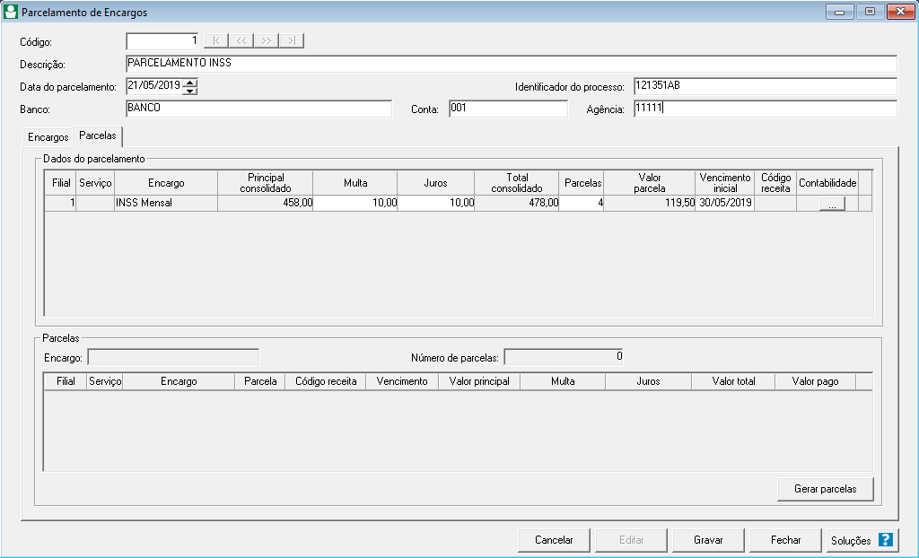Close the Parcelamento de Encargos window
Image resolution: width=919 pixels, height=558 pixels.
[x=900, y=12]
